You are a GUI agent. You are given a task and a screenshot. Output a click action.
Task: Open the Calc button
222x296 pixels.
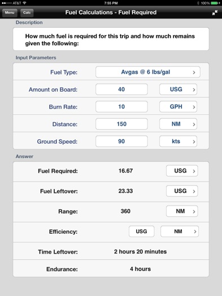pyautogui.click(x=27, y=13)
